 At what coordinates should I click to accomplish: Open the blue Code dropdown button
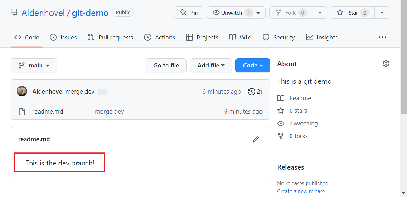pos(253,65)
